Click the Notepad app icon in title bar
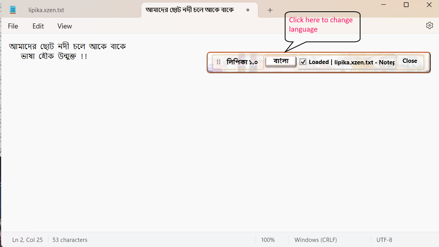This screenshot has width=439, height=247. 13,10
